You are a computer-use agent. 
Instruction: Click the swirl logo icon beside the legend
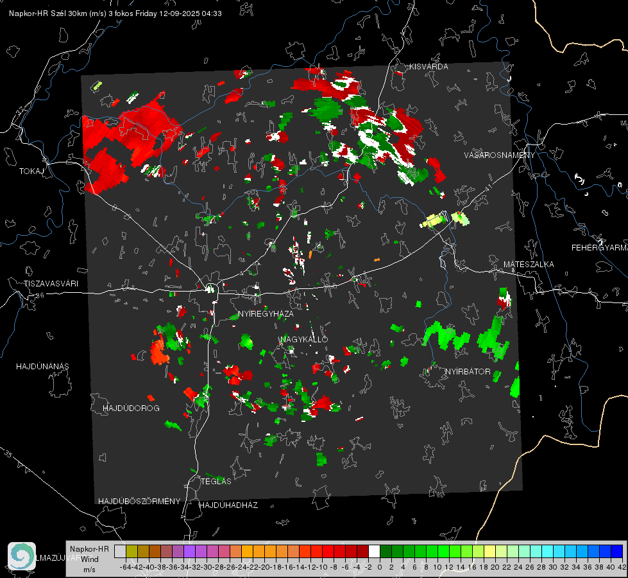(22, 556)
